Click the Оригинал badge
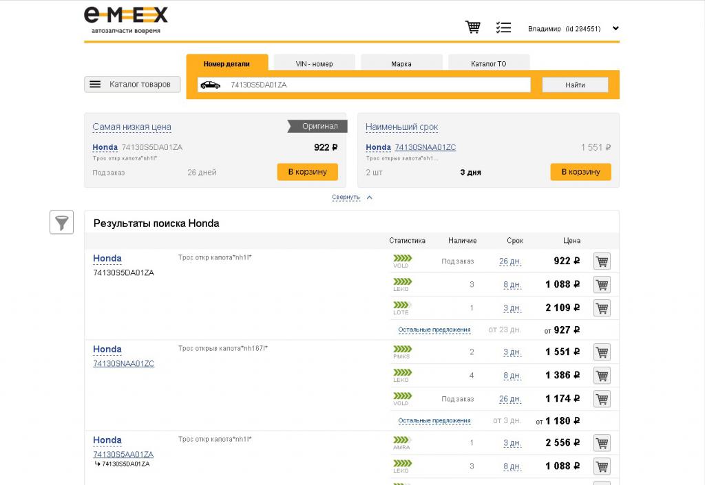The image size is (705, 485). click(x=318, y=126)
